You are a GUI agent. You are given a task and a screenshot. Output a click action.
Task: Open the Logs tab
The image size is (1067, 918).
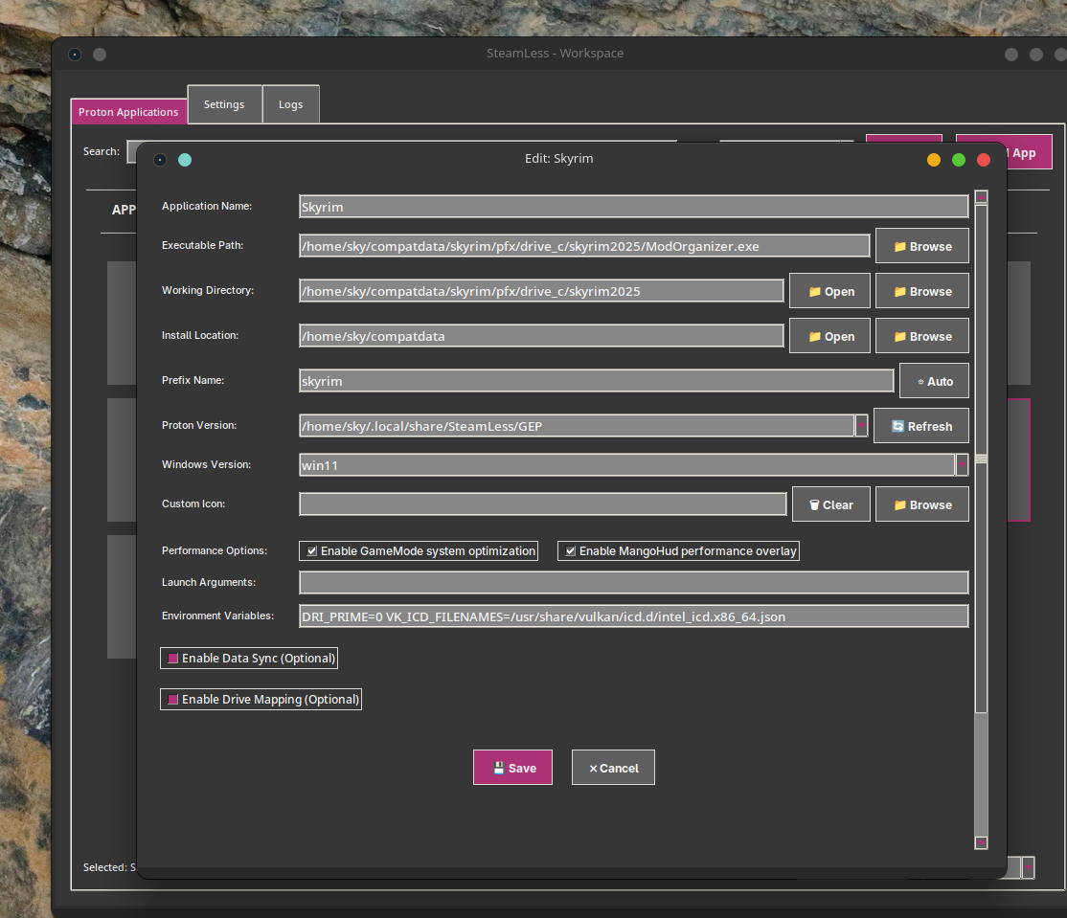pyautogui.click(x=290, y=104)
